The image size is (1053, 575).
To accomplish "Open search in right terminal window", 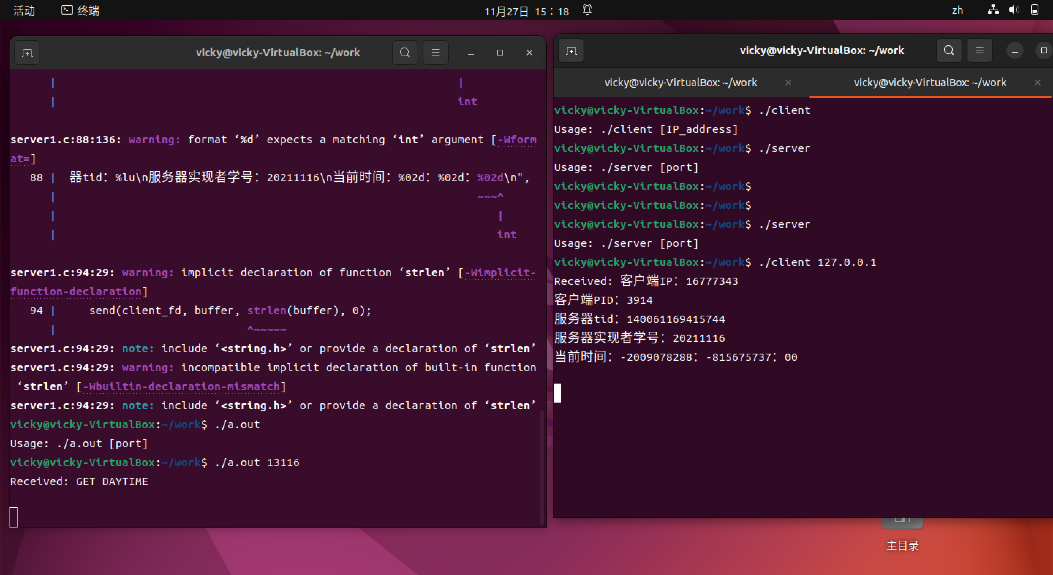I will tap(949, 51).
